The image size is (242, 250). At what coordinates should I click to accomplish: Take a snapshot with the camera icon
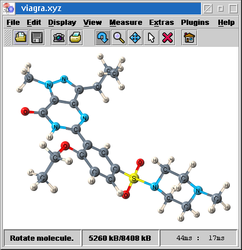59,38
